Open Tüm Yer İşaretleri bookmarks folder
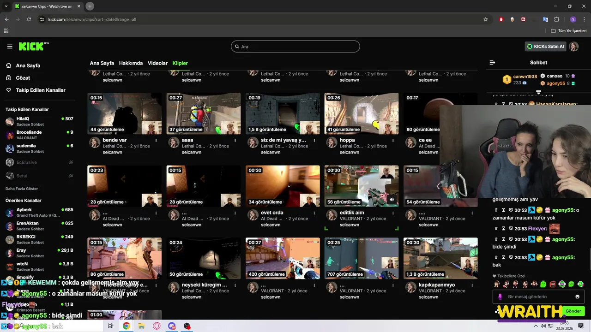Screen dimensions: 591x332 pos(569,31)
